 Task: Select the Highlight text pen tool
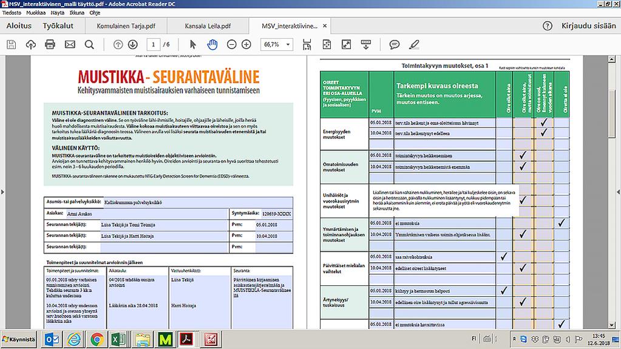[x=414, y=45]
